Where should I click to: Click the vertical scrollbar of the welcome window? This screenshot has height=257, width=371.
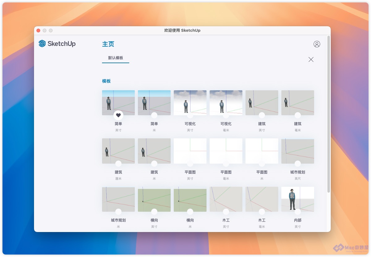pos(329,114)
